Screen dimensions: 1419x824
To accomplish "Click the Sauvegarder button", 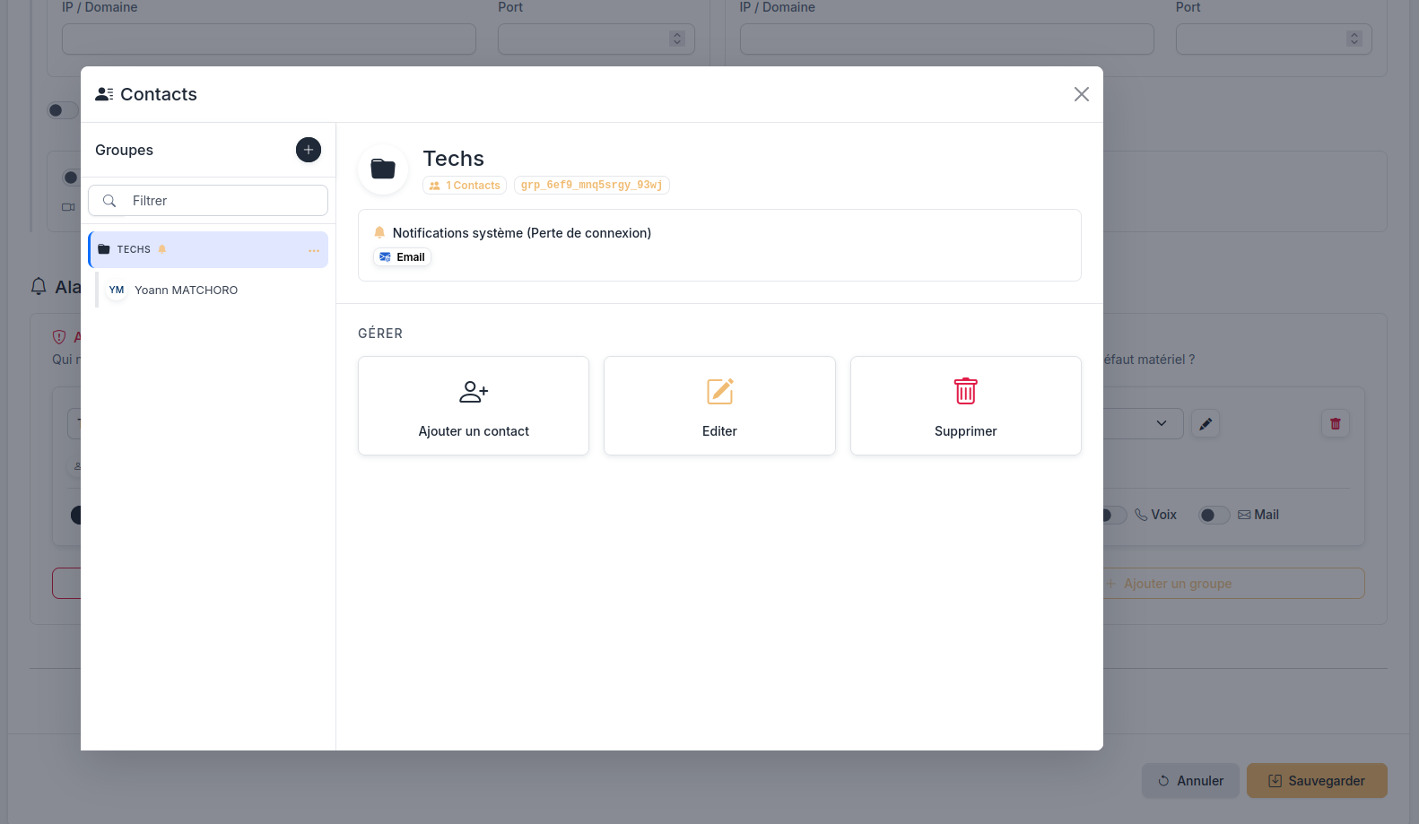I will pos(1317,781).
